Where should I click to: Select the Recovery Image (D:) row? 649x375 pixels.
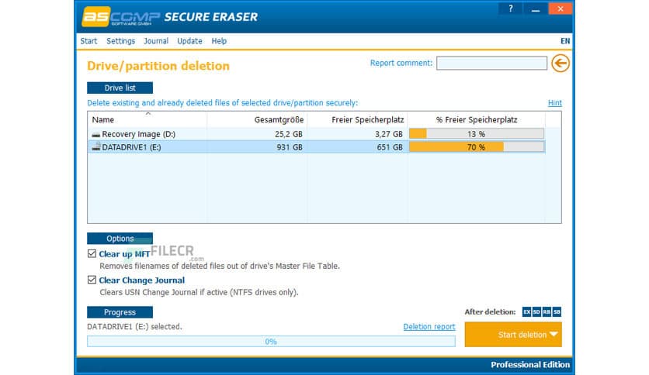(317, 134)
